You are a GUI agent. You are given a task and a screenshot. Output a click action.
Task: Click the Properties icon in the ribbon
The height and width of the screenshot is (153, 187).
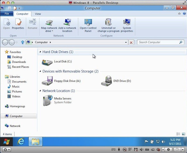(x=18, y=24)
